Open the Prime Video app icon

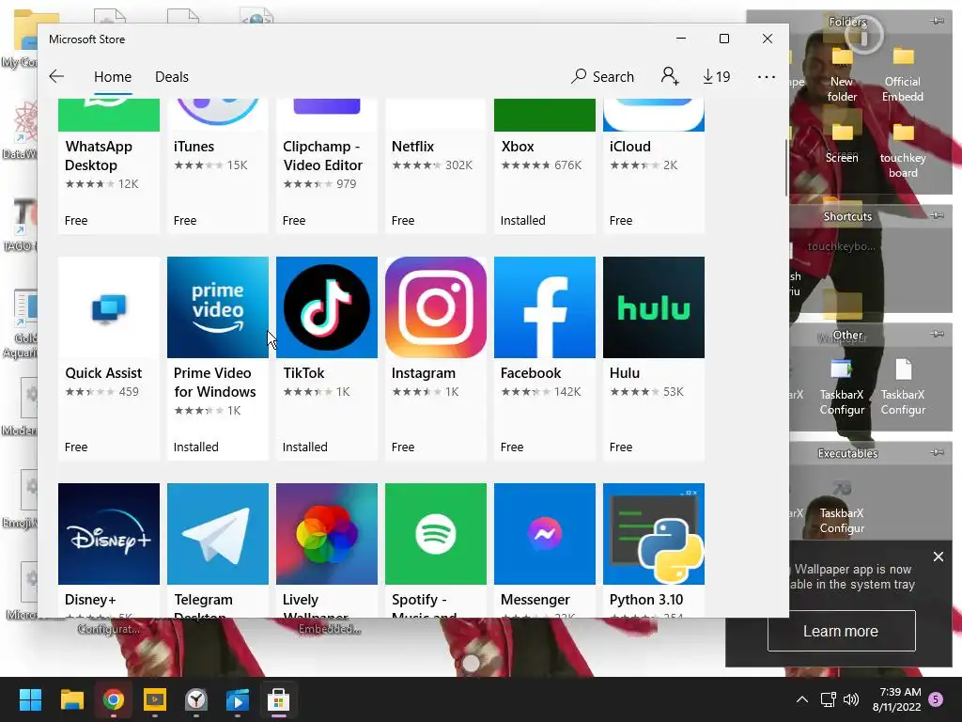[x=218, y=307]
